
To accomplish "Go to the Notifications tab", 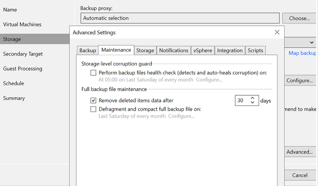I will [174, 50].
